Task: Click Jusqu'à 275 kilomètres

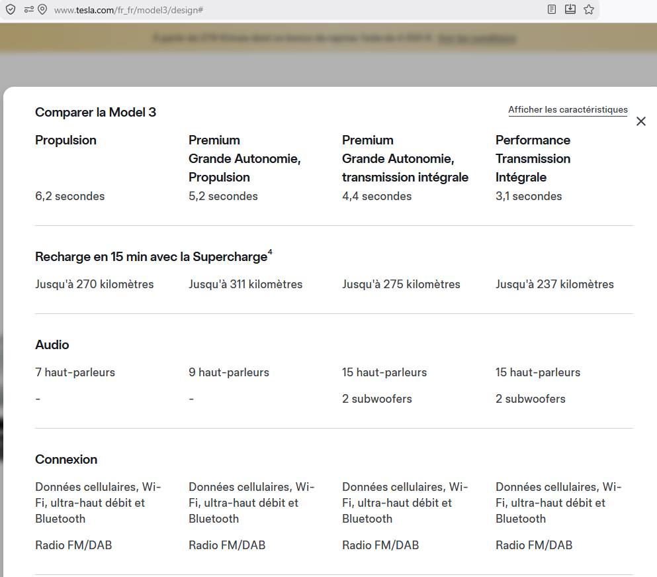Action: [x=401, y=284]
